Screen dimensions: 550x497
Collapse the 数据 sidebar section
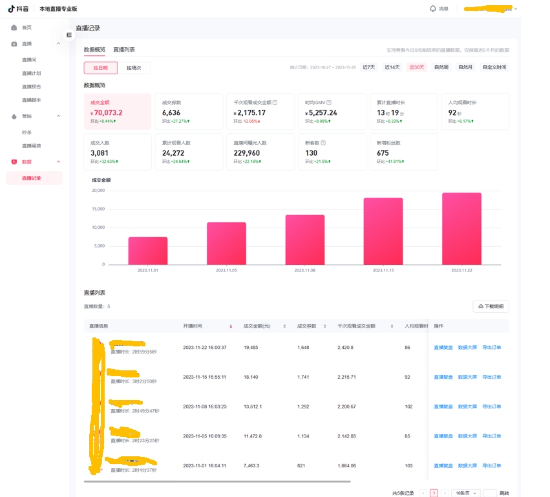coord(59,162)
